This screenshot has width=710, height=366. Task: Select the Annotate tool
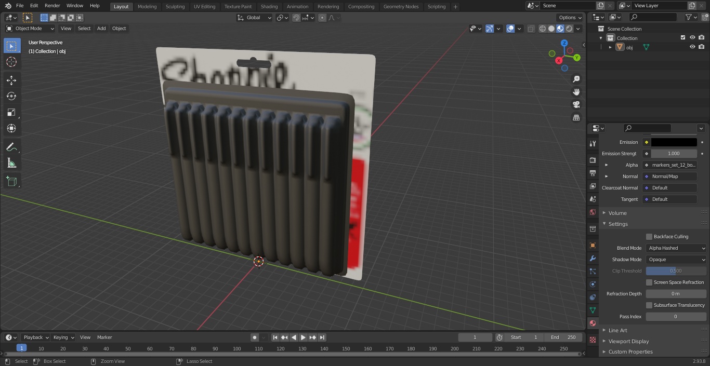tap(11, 147)
